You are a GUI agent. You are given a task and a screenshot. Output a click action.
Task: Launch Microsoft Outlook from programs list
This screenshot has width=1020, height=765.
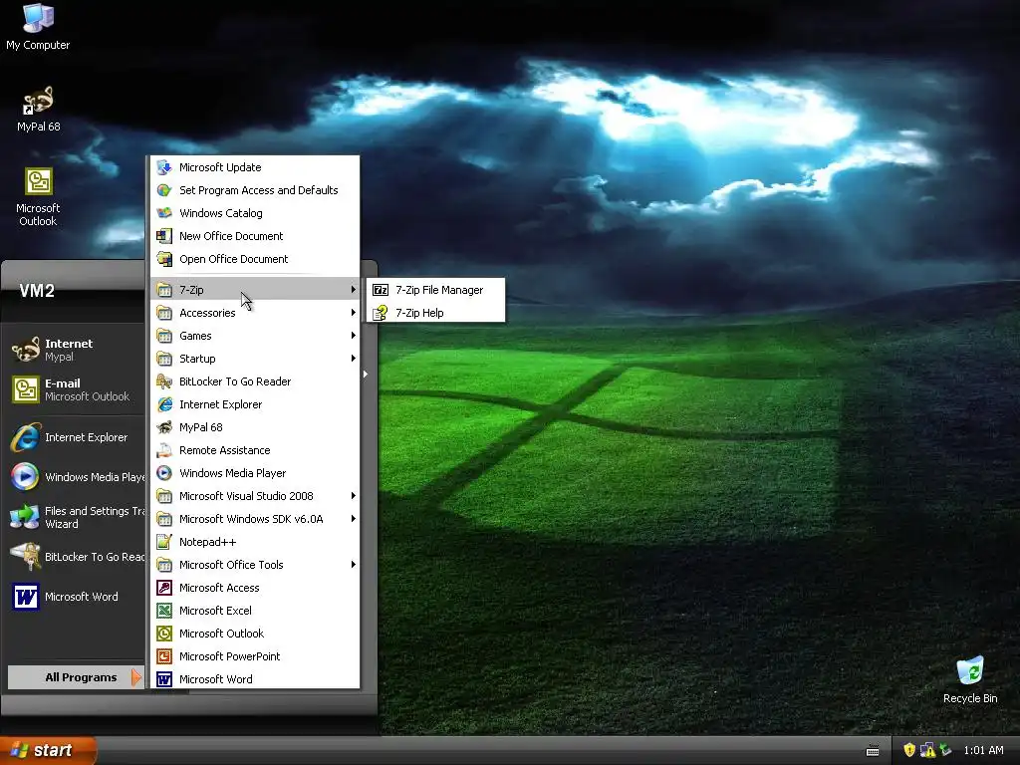pos(255,634)
